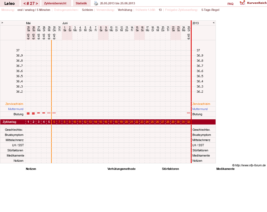Select the medium bleeding marker on cycle day 3
Screen dimensions: 267x212
[x=39, y=113]
